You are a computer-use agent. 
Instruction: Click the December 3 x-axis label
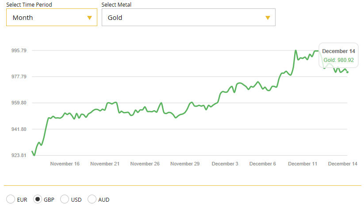pos(225,164)
